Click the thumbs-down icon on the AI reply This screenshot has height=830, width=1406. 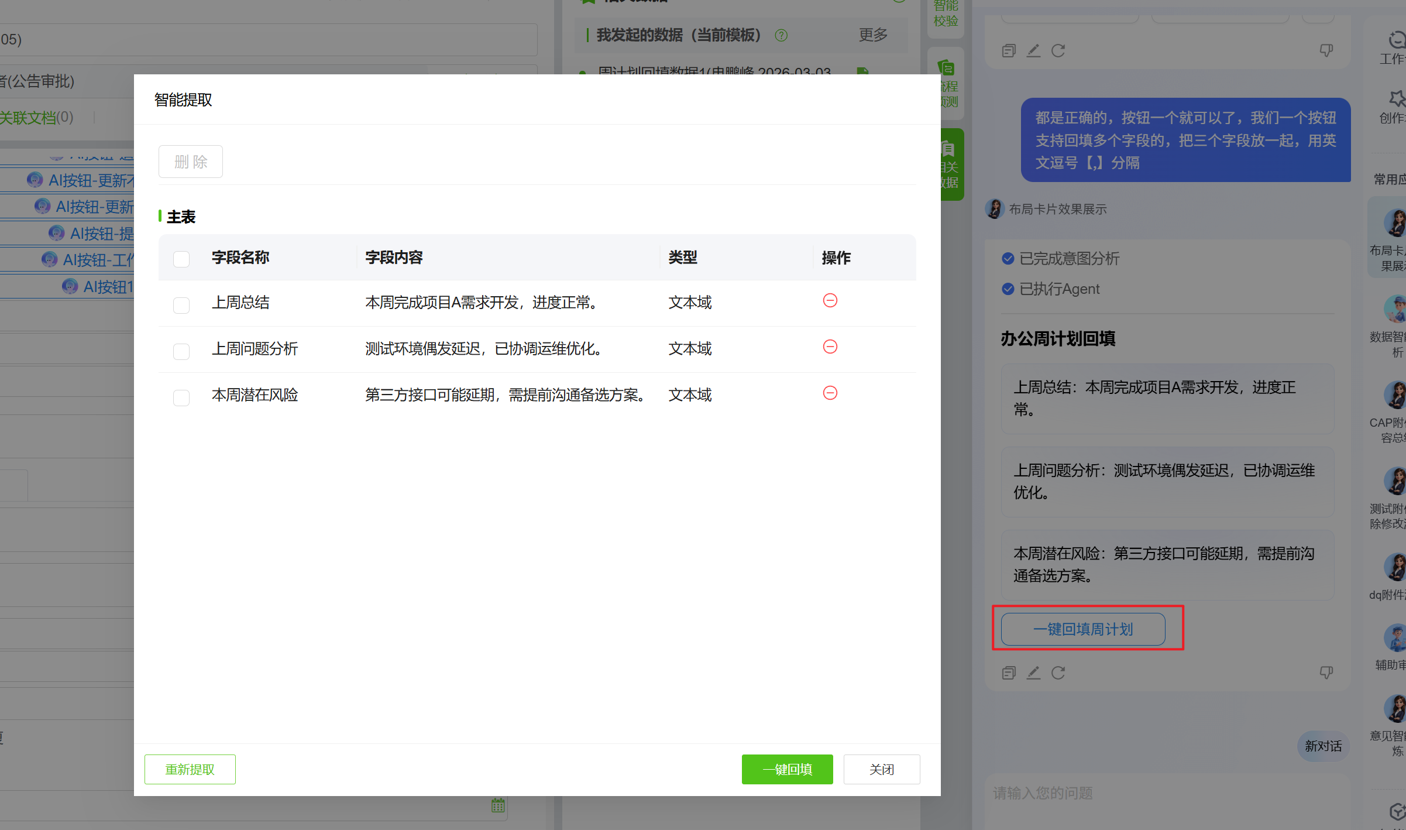[x=1326, y=673]
